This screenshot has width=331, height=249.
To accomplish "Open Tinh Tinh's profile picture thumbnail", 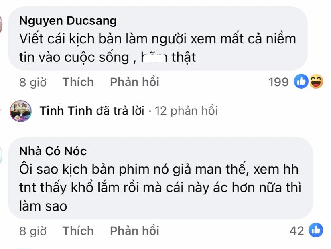I will coord(20,111).
